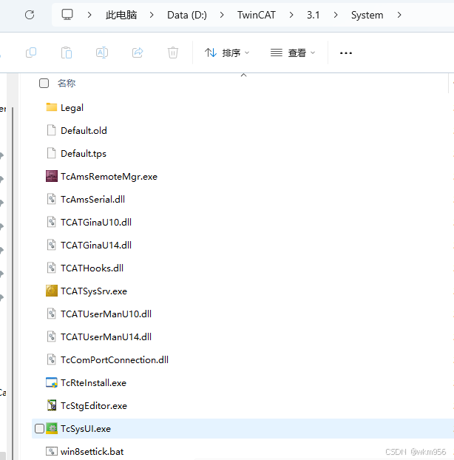Select the Default.tps file name
This screenshot has height=460, width=454.
click(84, 154)
